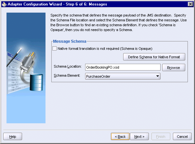Click the wizard title bar cup icon
This screenshot has width=195, height=144.
pyautogui.click(x=4, y=4)
